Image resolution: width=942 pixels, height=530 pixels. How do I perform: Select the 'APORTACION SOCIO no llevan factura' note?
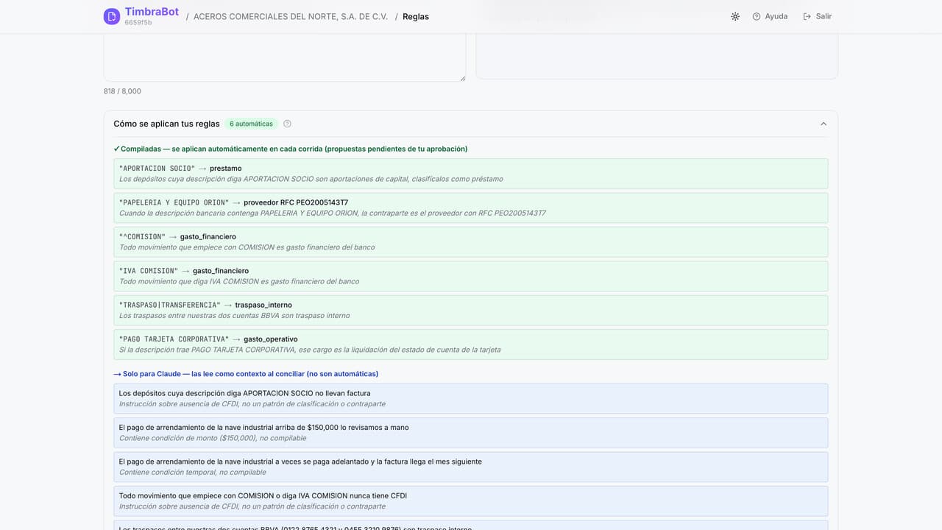[x=470, y=398]
